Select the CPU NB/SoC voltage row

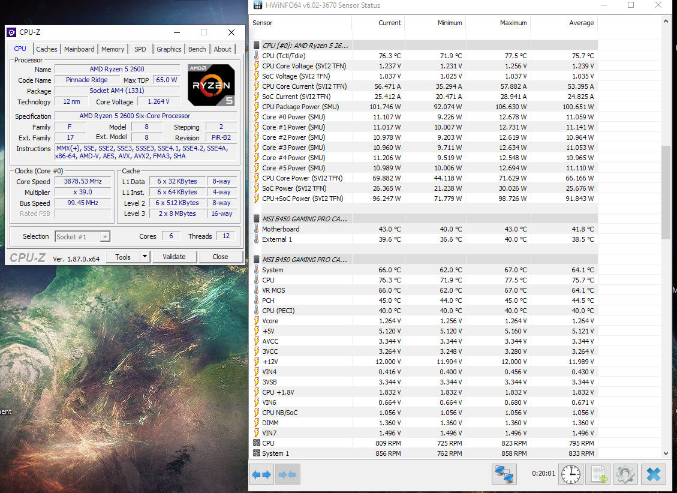pyautogui.click(x=423, y=413)
